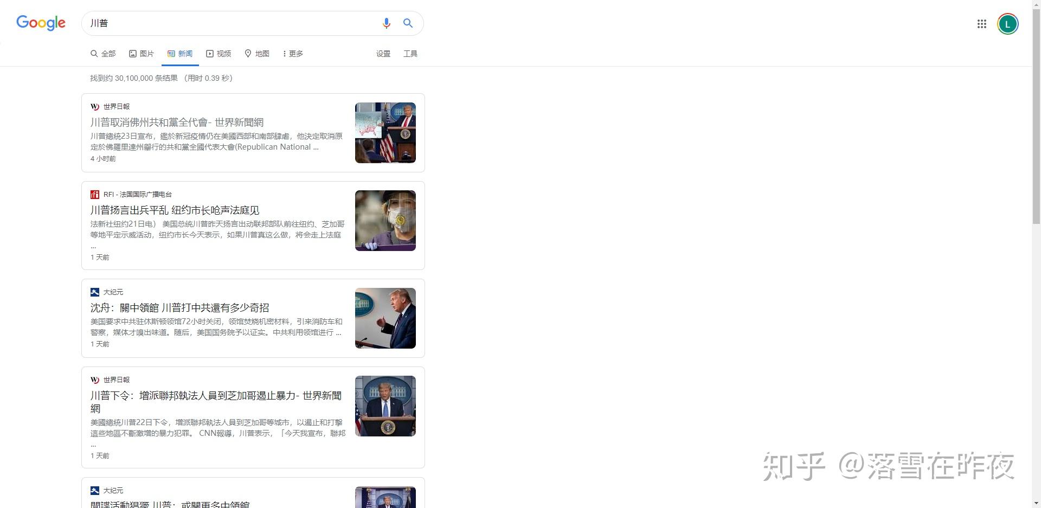This screenshot has width=1041, height=508.
Task: Click the snippet beginning 川普總統23日宣布
Action: pyautogui.click(x=216, y=142)
